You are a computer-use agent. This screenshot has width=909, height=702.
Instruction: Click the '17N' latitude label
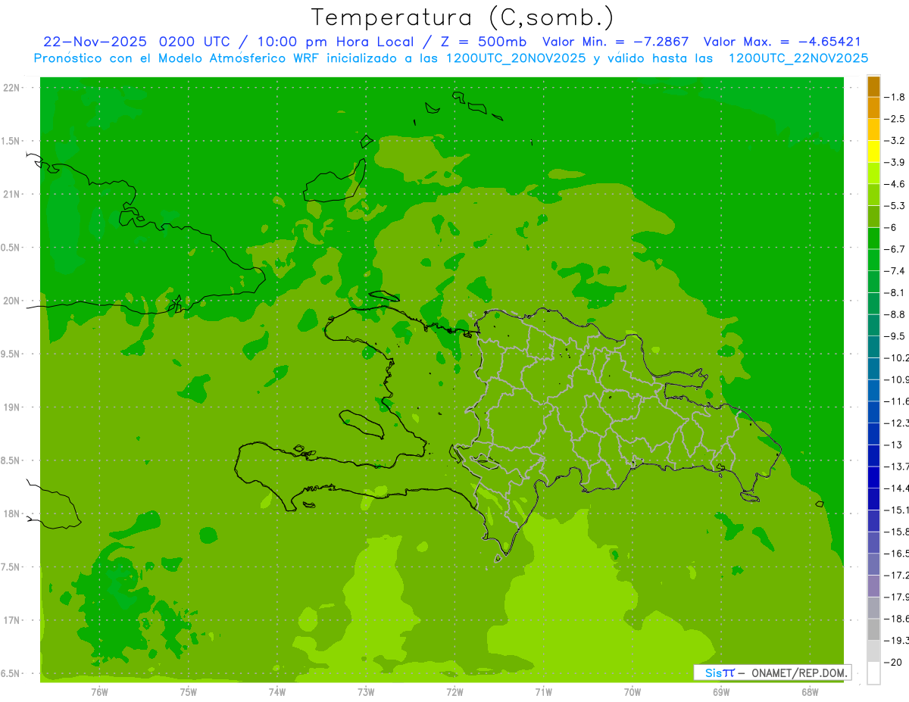pyautogui.click(x=12, y=620)
